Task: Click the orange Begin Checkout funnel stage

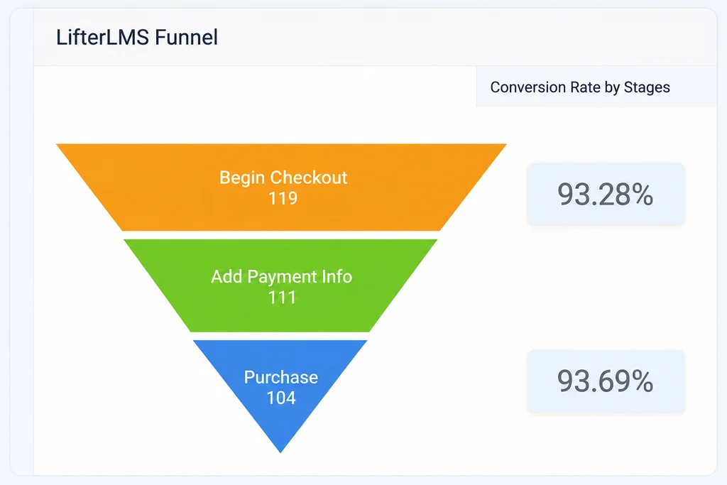Action: point(281,187)
